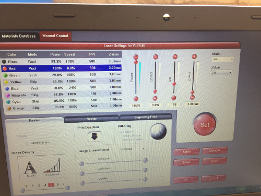Click the PPI slider handle
This screenshot has height=196, width=261.
[174, 84]
